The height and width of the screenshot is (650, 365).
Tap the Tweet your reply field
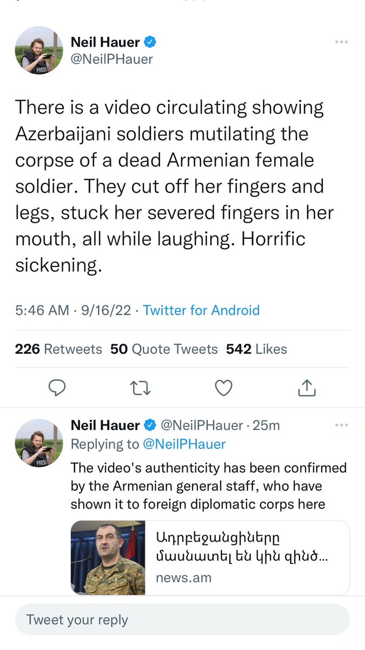coord(182,620)
